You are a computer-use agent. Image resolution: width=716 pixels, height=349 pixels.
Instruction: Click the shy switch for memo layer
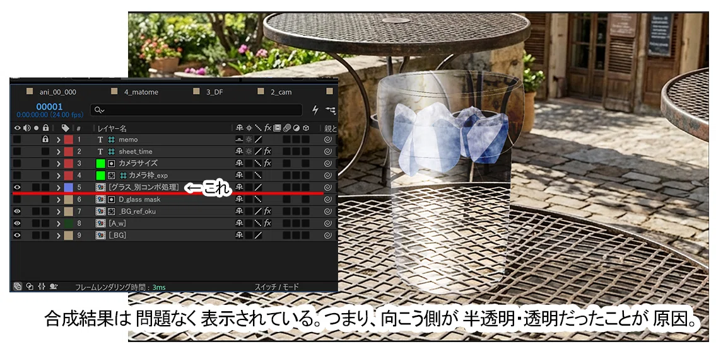point(239,140)
